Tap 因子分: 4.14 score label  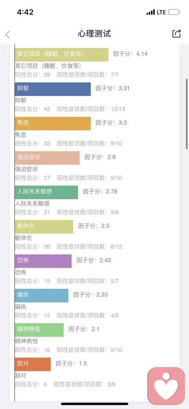tap(130, 54)
